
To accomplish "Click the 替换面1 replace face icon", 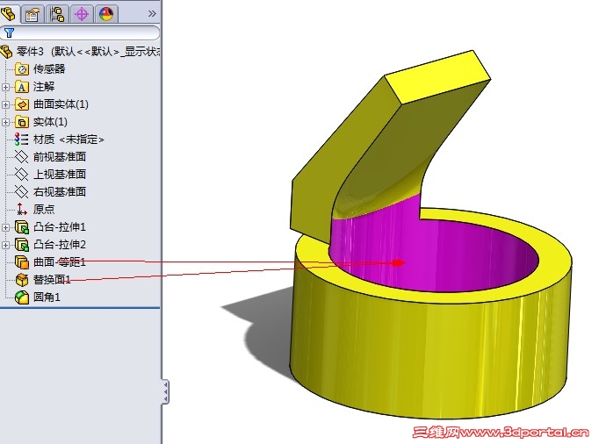I will (x=22, y=280).
